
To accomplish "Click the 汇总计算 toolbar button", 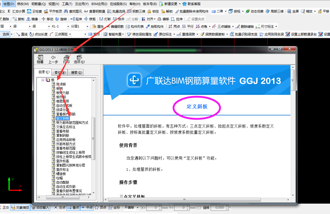I will (x=16, y=11).
